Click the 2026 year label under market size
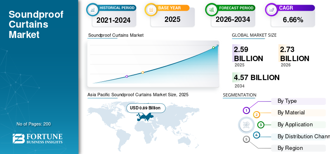The height and width of the screenshot is (154, 330). point(285,65)
